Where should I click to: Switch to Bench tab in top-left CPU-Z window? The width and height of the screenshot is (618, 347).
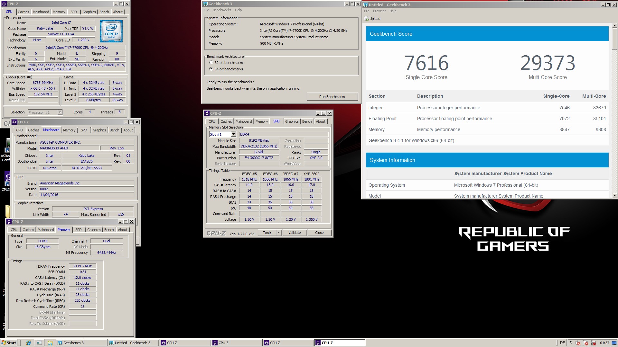click(x=104, y=12)
